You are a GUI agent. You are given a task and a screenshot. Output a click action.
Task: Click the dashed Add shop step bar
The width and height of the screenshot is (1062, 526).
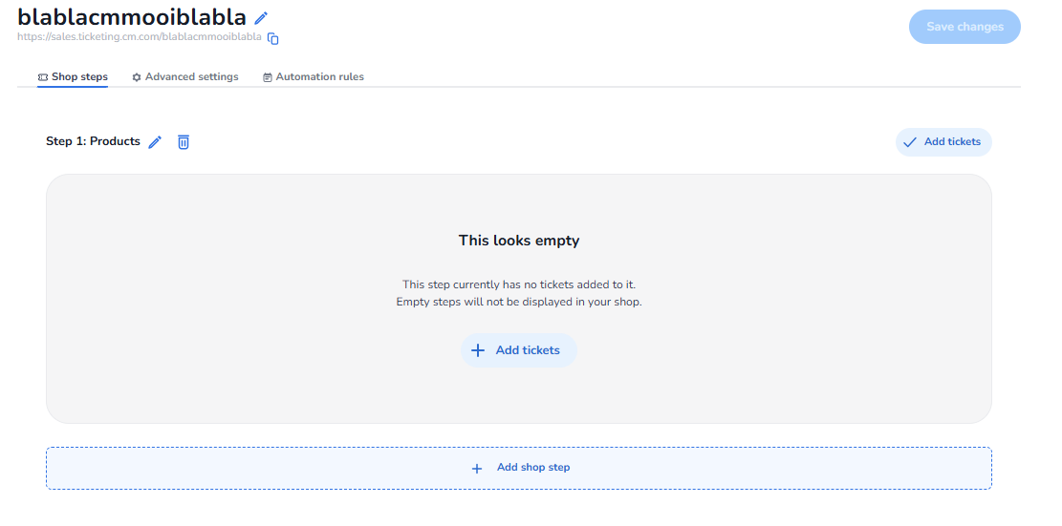click(519, 468)
